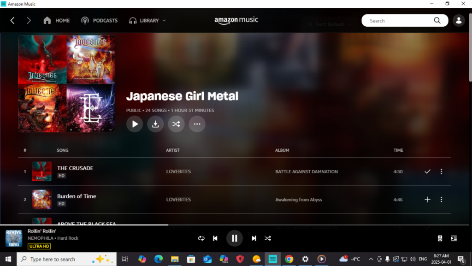Open the Podcasts section
The width and height of the screenshot is (472, 266).
tap(100, 20)
